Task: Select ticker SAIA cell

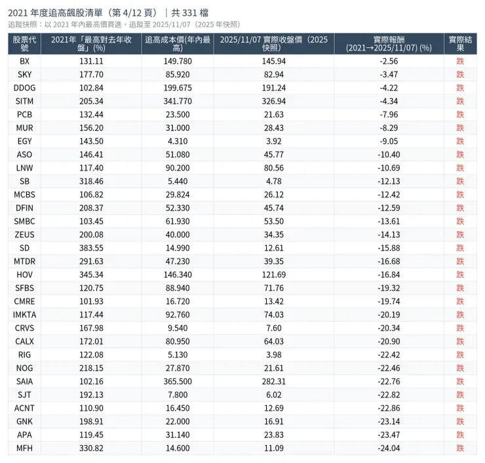Action: 24,381
